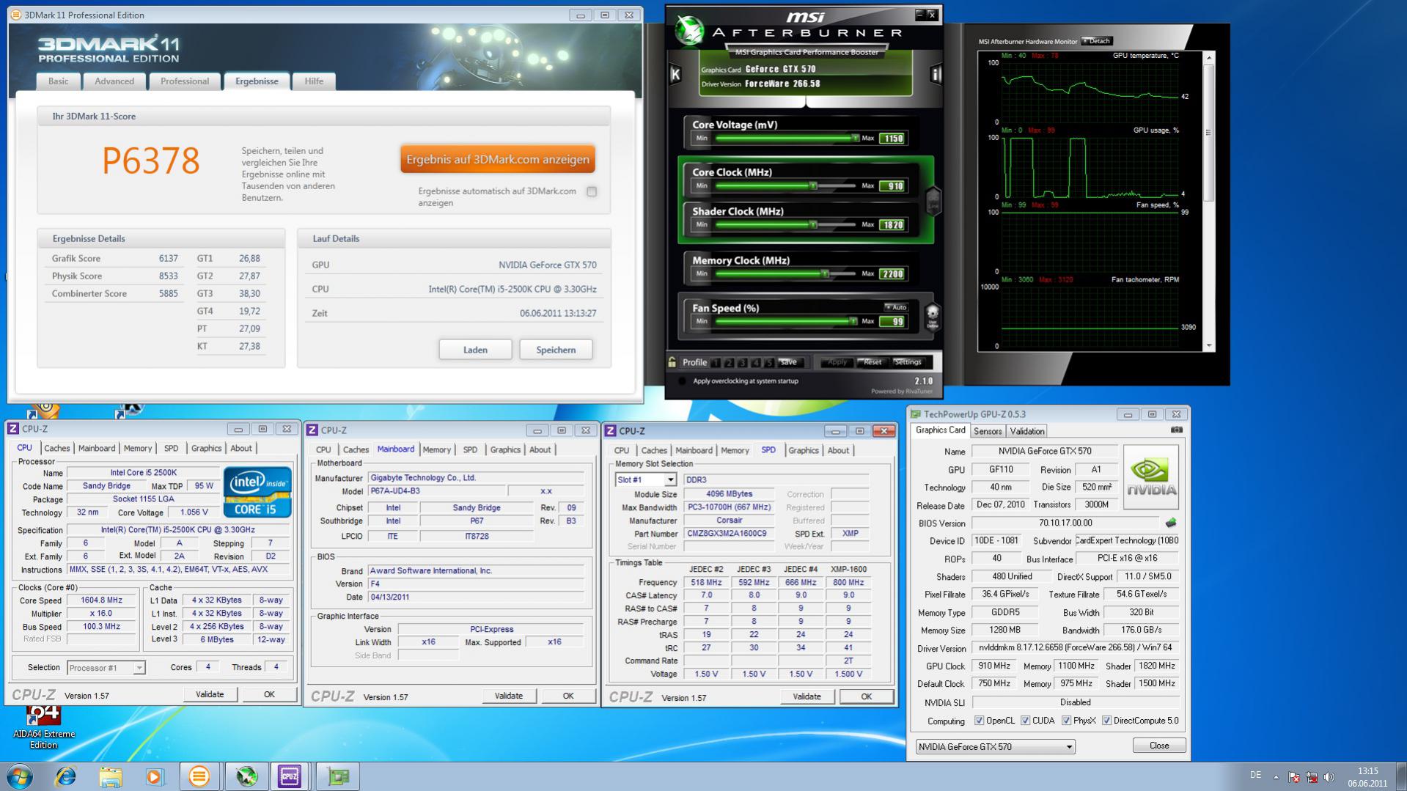Open the GPU-Z graphics card selector dropdown
This screenshot has width=1407, height=791.
point(996,746)
